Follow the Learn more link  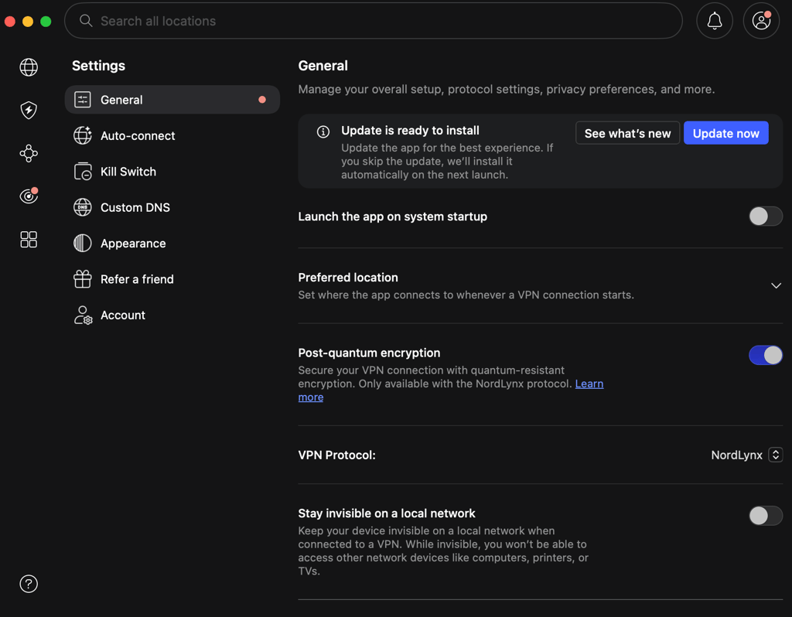point(589,383)
